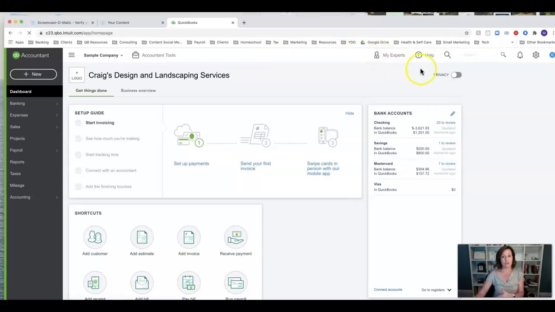Click the Swipe cards mobile app icon
555x312 pixels.
[328, 137]
